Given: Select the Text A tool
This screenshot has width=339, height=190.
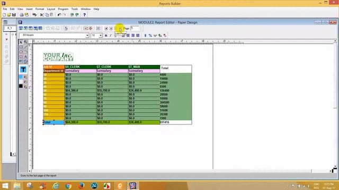Looking at the screenshot, I should point(25,56).
